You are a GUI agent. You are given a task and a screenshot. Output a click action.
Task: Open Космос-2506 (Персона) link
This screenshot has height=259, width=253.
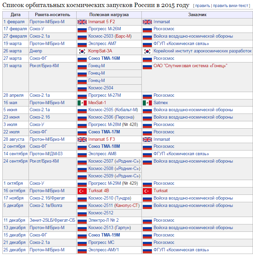tap(111, 117)
